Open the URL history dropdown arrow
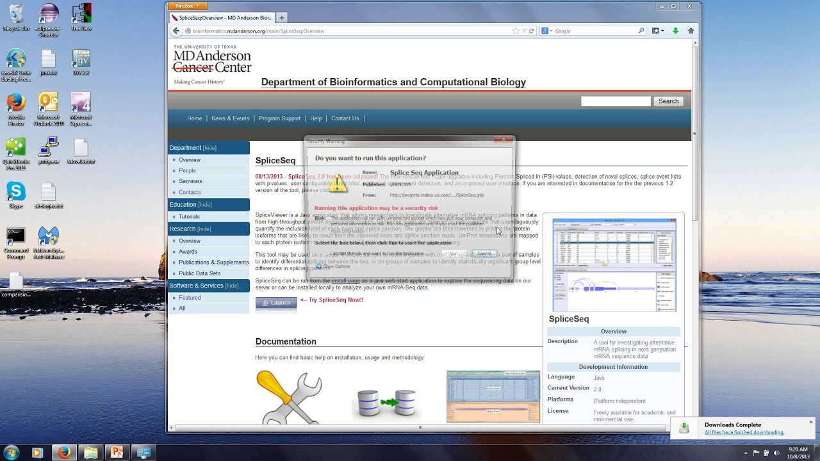Image resolution: width=820 pixels, height=461 pixels. click(x=524, y=31)
